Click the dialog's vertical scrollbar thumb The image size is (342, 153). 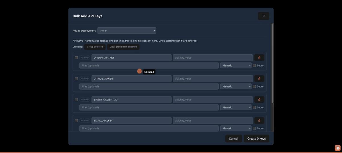pos(272,63)
